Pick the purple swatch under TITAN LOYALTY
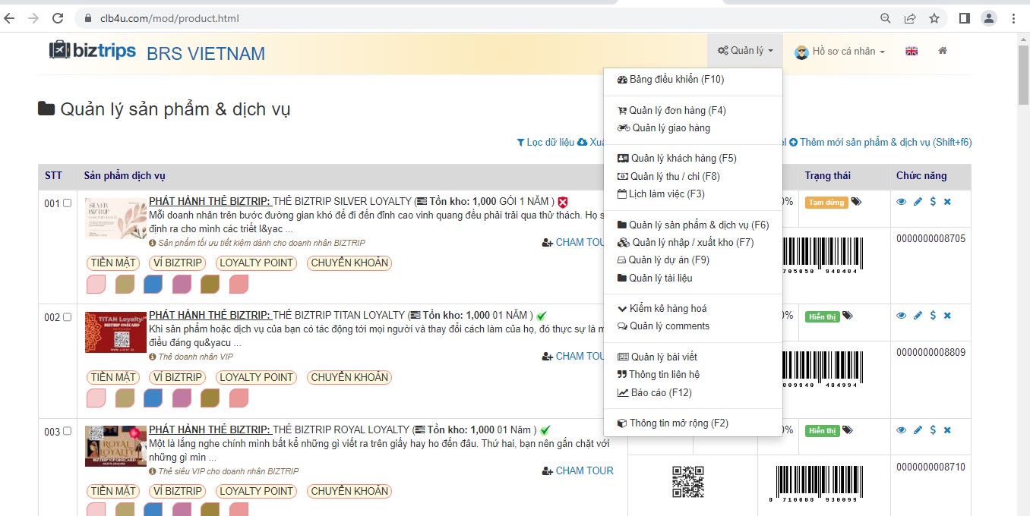The image size is (1030, 516). pyautogui.click(x=182, y=398)
